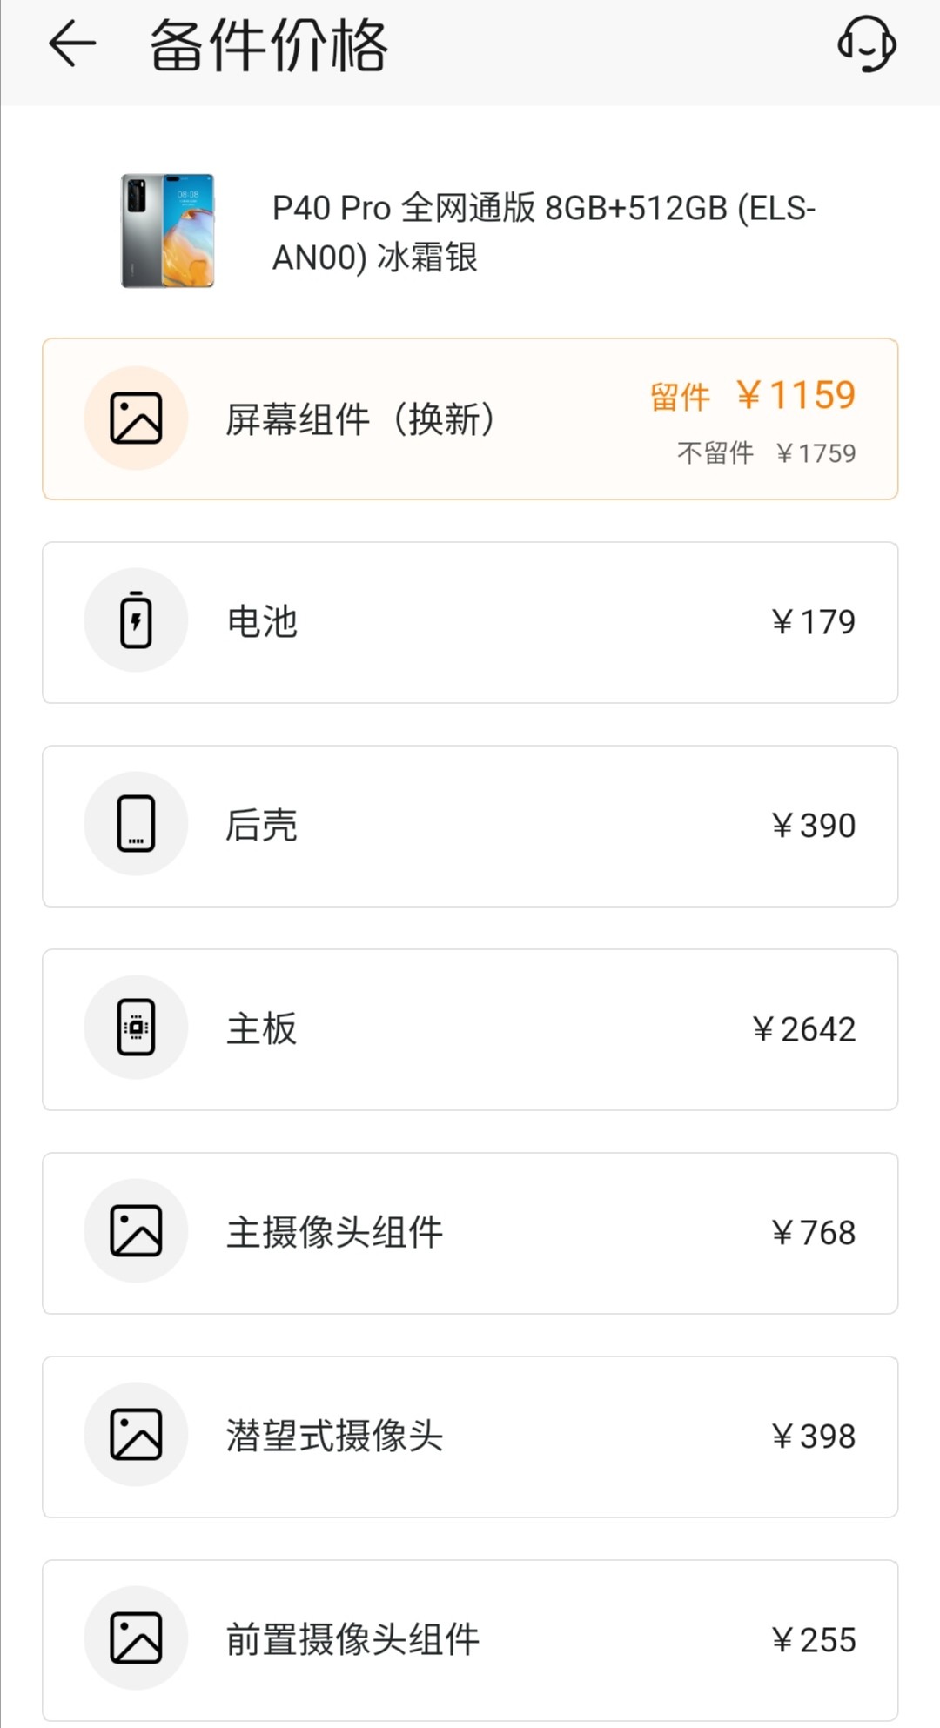
Task: Select 主摄像头组件 label
Action: click(334, 1233)
